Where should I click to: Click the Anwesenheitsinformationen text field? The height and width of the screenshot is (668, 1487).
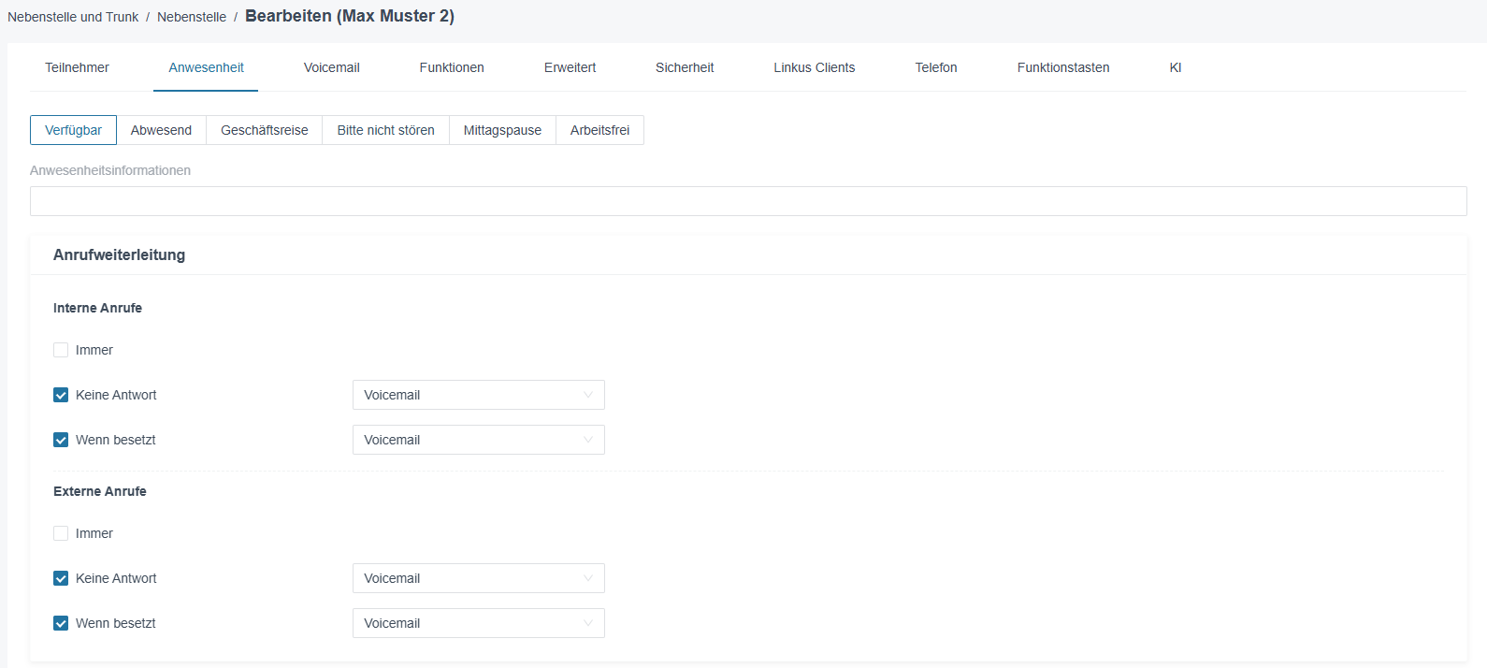(748, 201)
